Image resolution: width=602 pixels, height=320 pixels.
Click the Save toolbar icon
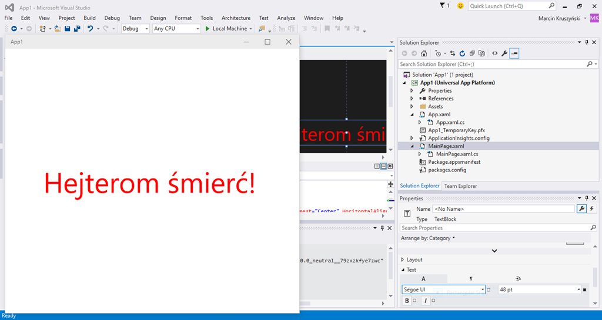click(68, 29)
